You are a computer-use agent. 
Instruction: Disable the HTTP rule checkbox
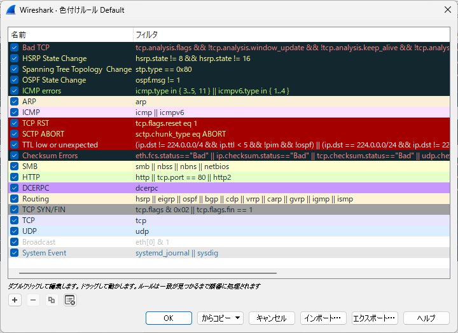(14, 177)
